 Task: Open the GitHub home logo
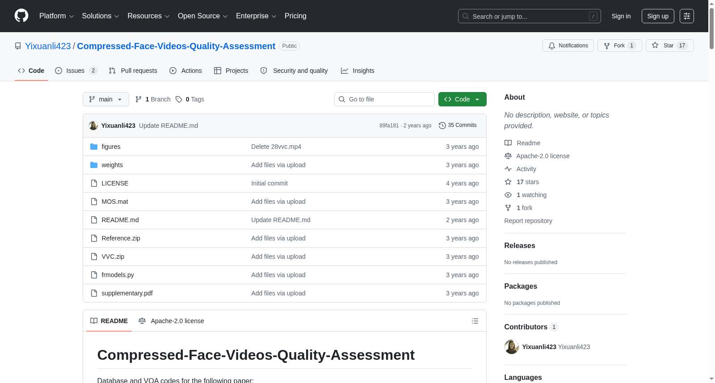pos(21,16)
